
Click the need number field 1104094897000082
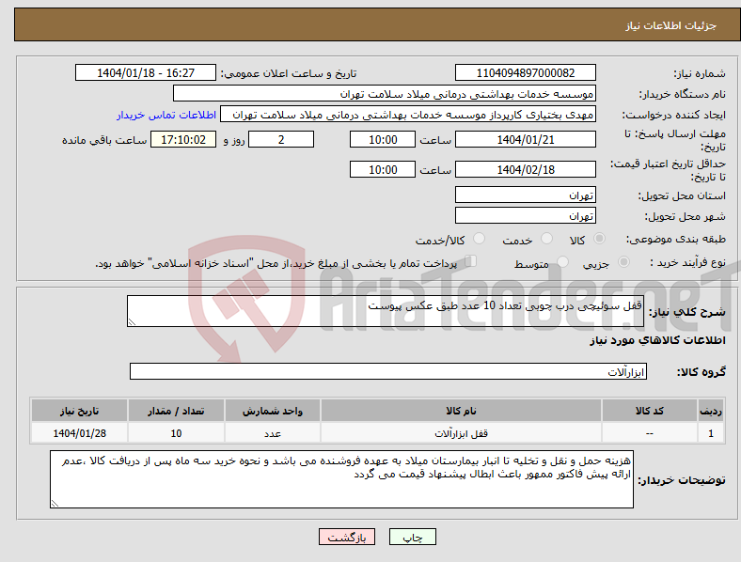pos(525,72)
